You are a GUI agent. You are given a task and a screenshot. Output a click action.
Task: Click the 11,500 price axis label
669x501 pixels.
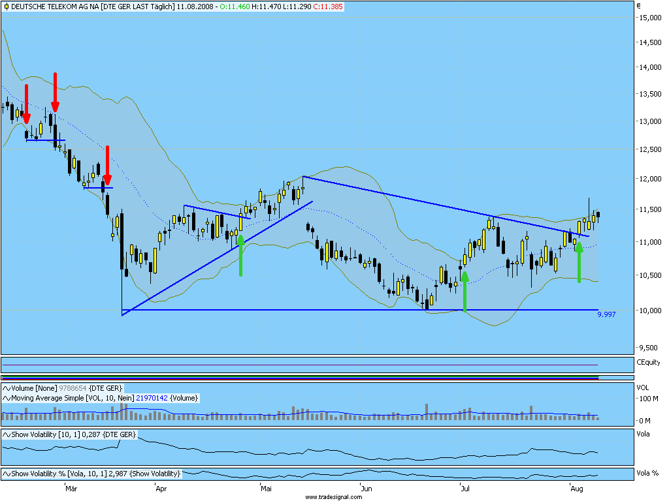[x=650, y=209]
